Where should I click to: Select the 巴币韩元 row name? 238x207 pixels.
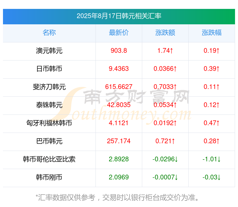49,141
